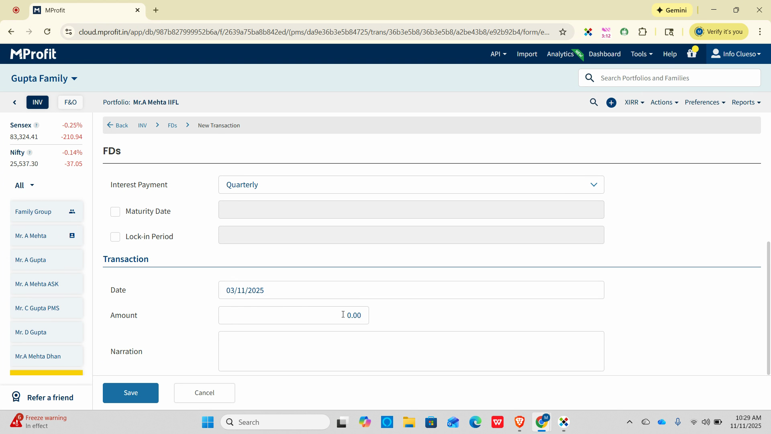Collapse sidebar with left chevron icon
This screenshot has width=771, height=434.
(15, 102)
